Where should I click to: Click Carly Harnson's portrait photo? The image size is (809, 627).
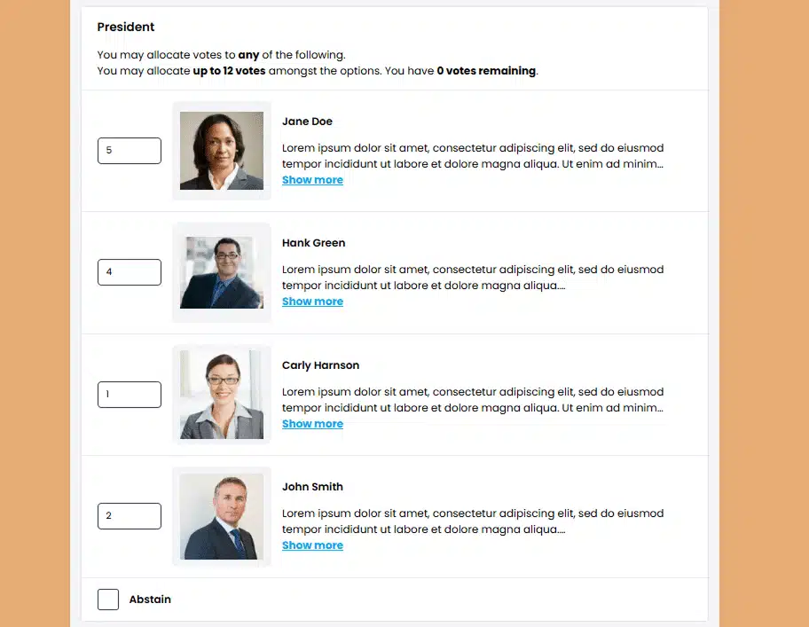pos(222,394)
